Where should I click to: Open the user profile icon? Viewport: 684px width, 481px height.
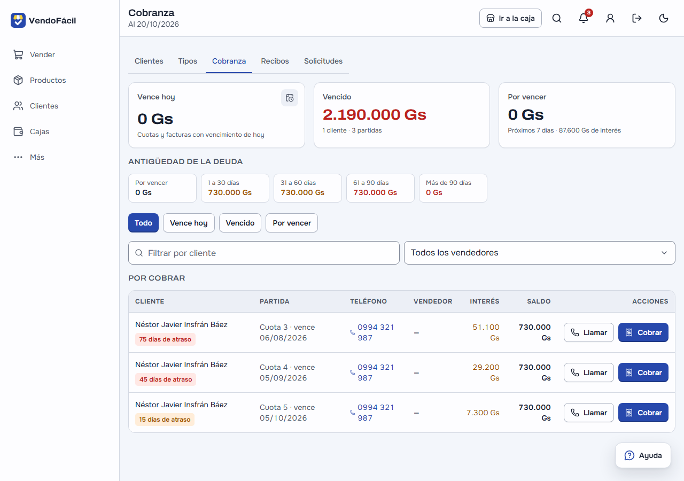tap(610, 18)
